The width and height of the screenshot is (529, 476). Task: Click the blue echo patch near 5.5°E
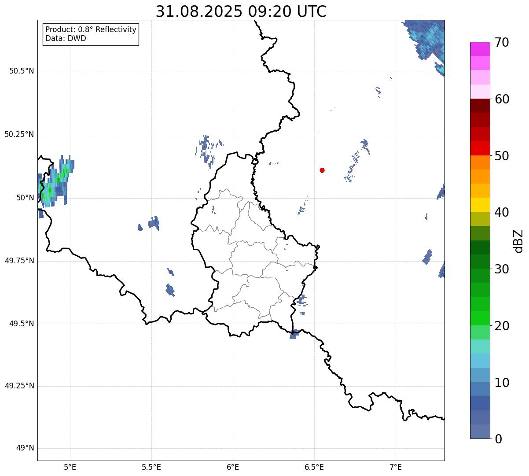[154, 223]
